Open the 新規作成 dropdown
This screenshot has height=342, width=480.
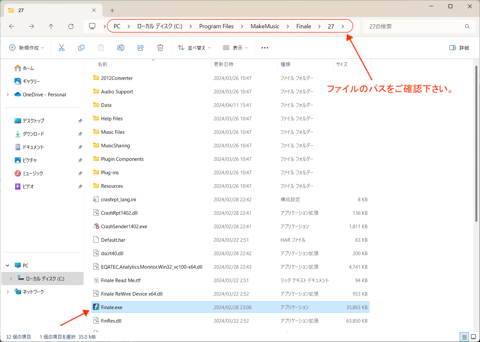(26, 48)
